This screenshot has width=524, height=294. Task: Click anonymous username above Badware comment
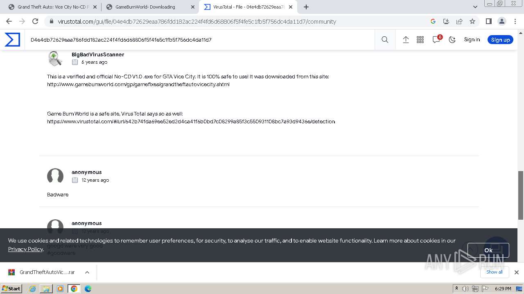(86, 172)
